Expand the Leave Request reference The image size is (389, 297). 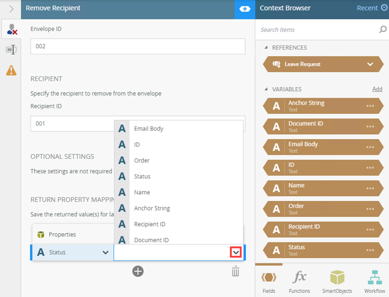370,64
